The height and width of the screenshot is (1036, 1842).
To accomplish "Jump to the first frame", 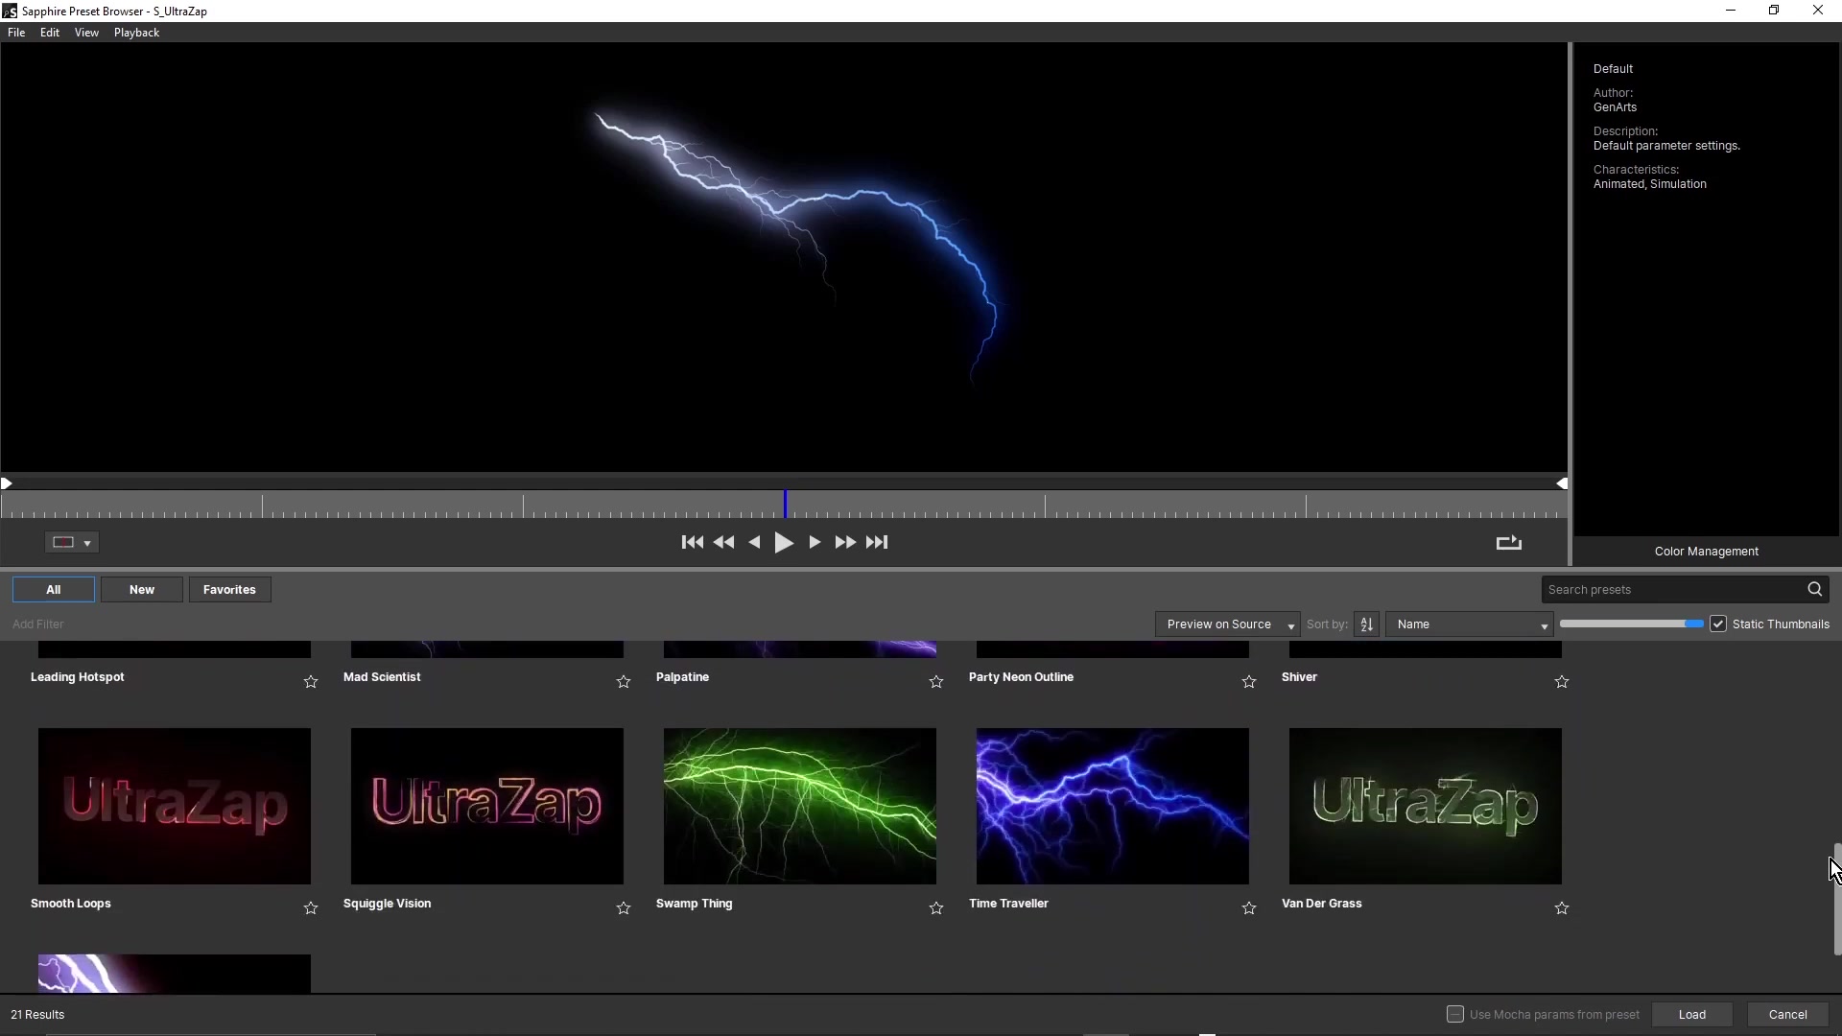I will 692,543.
